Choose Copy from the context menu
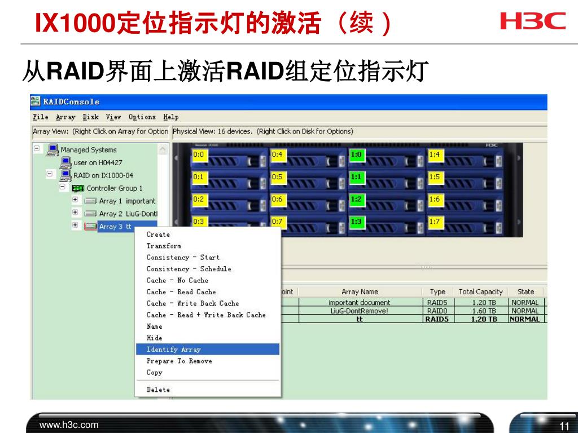The image size is (578, 433). (x=208, y=372)
